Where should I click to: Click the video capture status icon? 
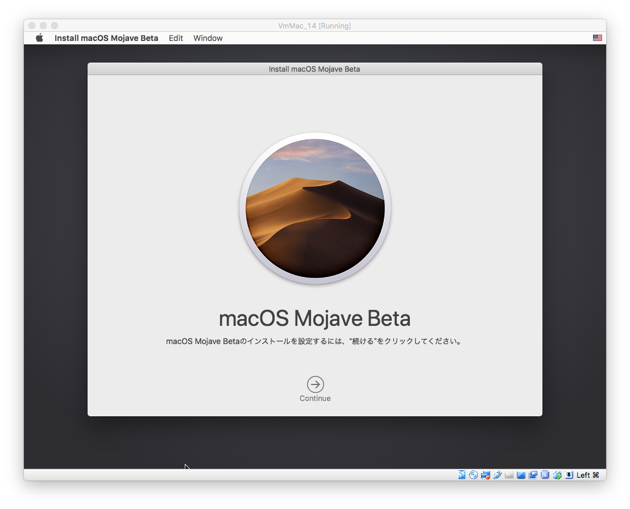(533, 475)
